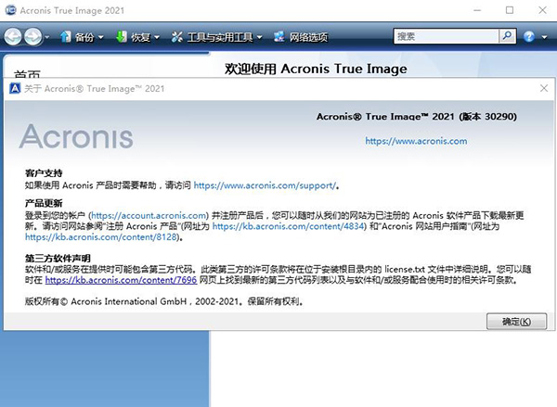Viewport: 557px width, 407px height.
Task: Click the 客户支持 heading text
Action: tap(44, 173)
